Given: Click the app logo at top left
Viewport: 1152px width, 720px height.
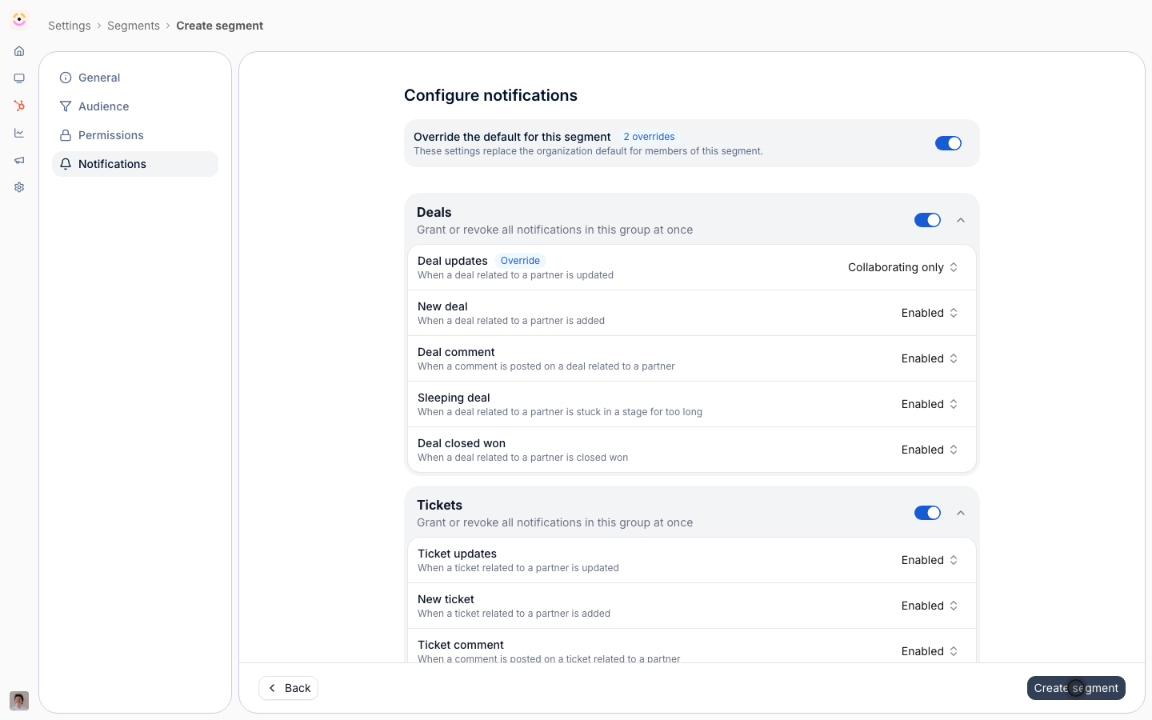Looking at the screenshot, I should [19, 19].
